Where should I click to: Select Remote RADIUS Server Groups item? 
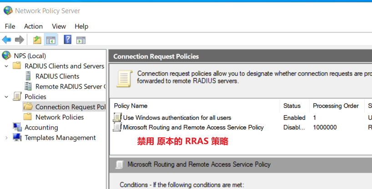point(70,87)
